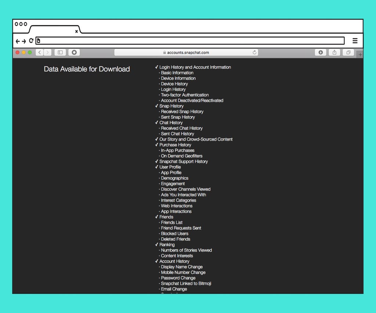
Task: Select the Purchase History heading
Action: pyautogui.click(x=175, y=145)
